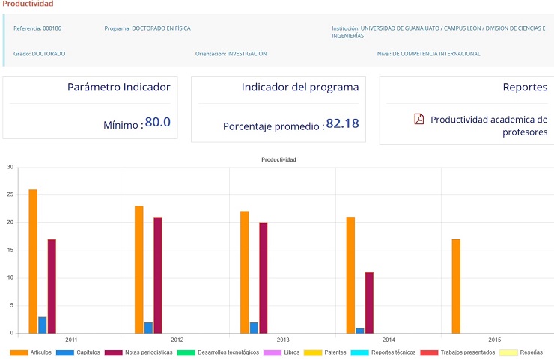Select the 2013 blue Capítulos bar
554x359 pixels.
pyautogui.click(x=254, y=328)
